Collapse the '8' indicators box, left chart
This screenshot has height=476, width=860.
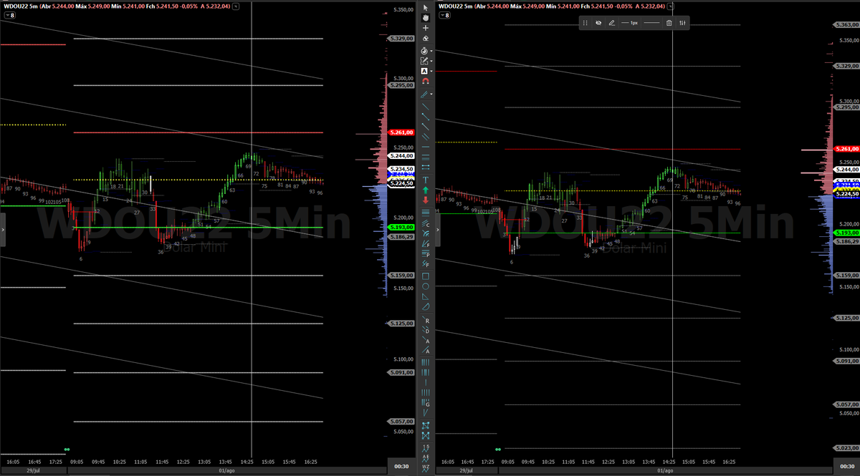pos(10,14)
